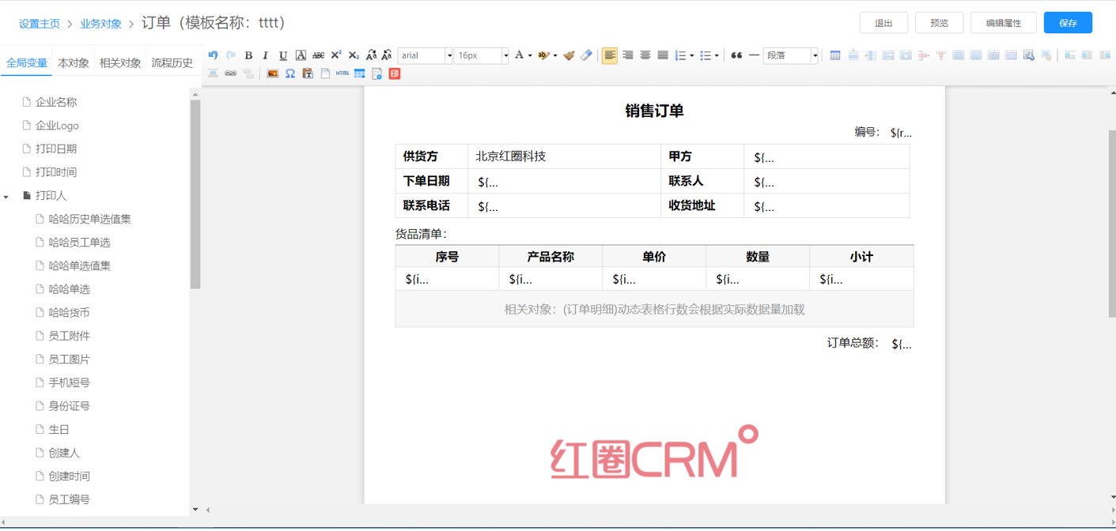Open the HTML source view

point(342,73)
